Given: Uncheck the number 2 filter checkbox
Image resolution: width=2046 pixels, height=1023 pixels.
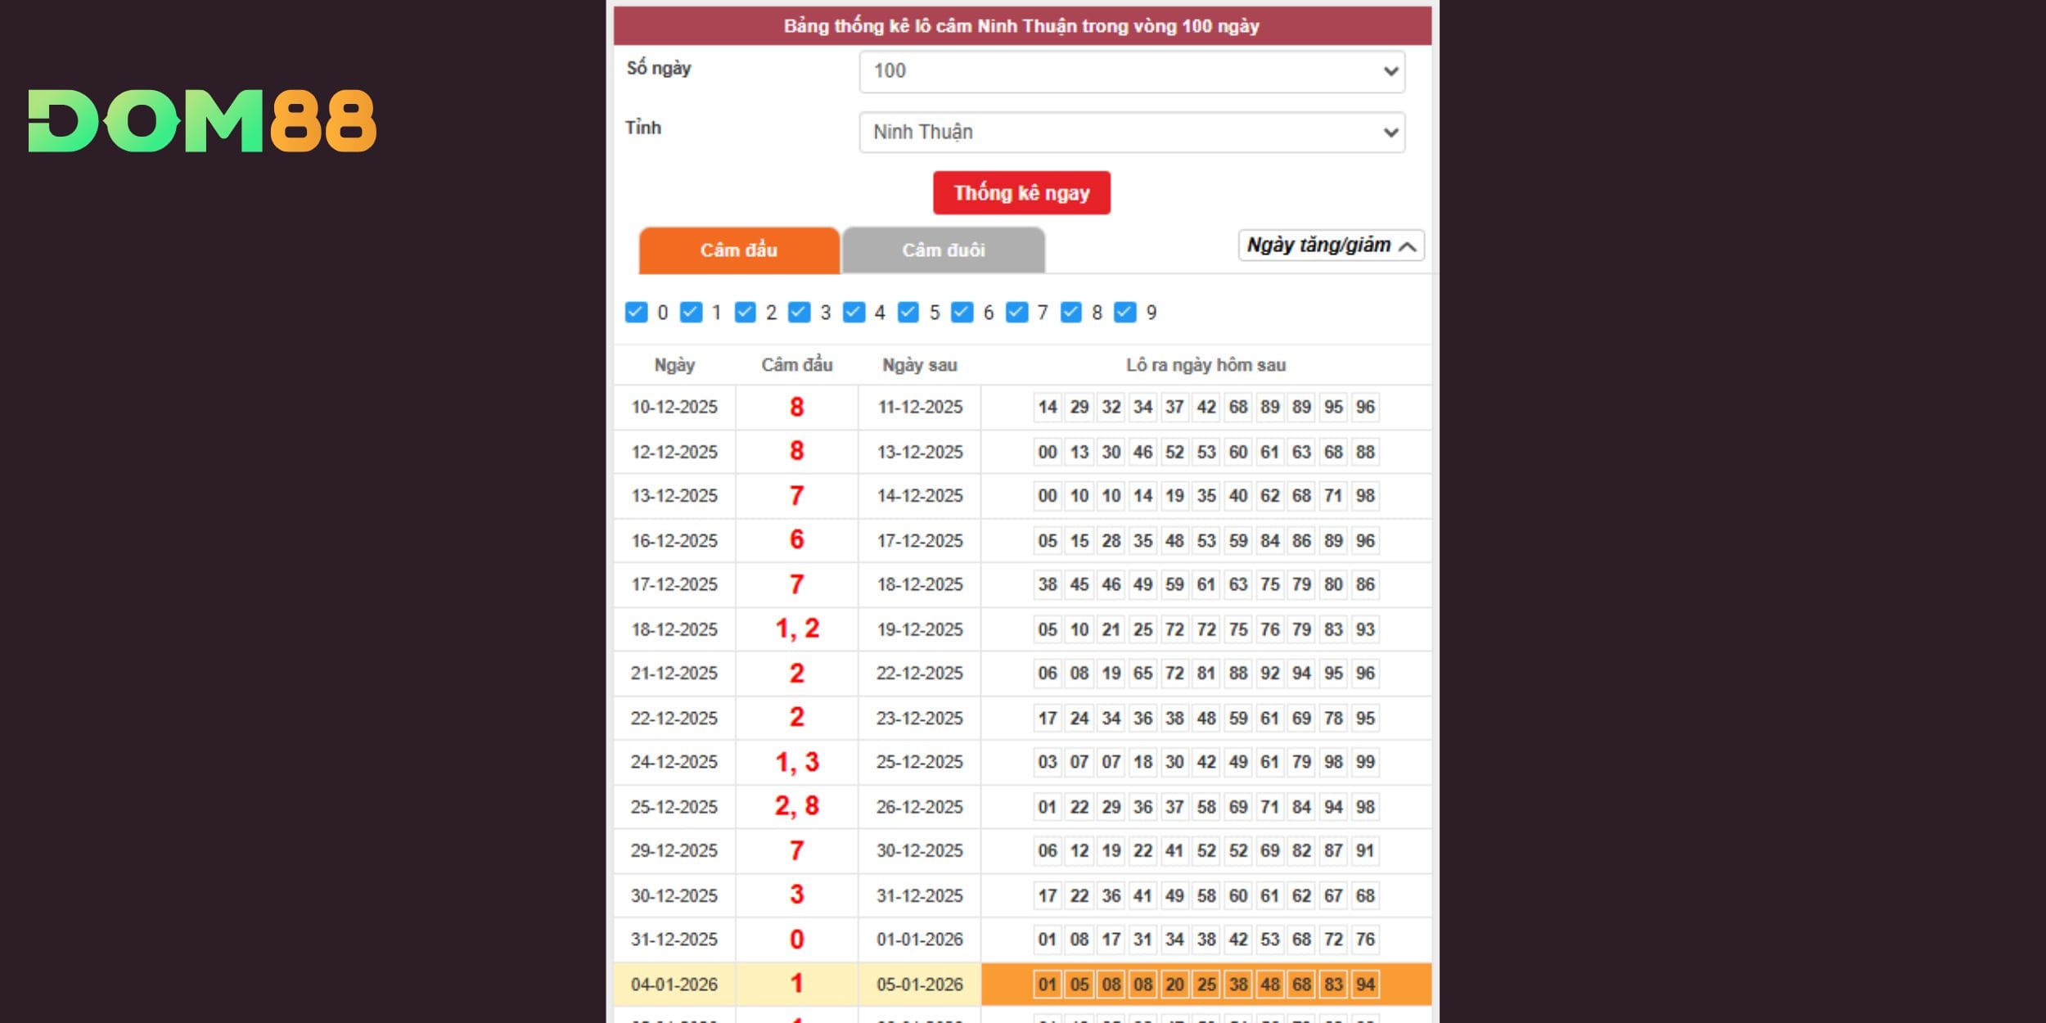Looking at the screenshot, I should point(745,311).
